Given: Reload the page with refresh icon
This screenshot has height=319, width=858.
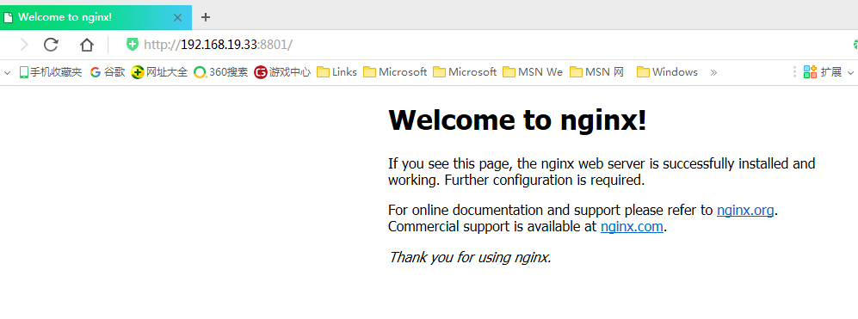Looking at the screenshot, I should click(x=51, y=45).
